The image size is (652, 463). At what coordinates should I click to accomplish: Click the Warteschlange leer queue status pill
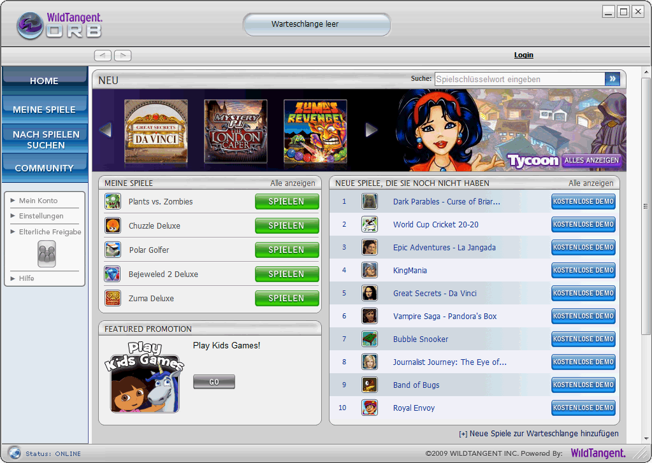pyautogui.click(x=317, y=24)
